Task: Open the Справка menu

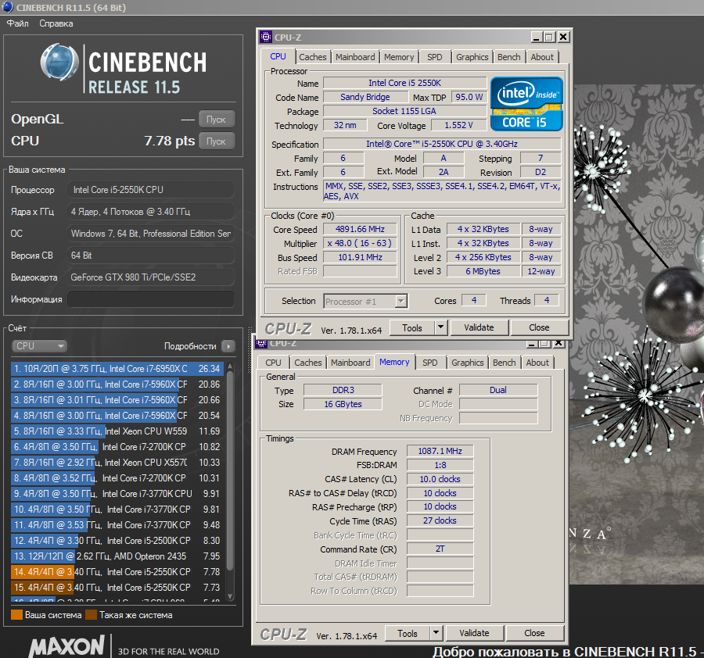Action: point(56,23)
